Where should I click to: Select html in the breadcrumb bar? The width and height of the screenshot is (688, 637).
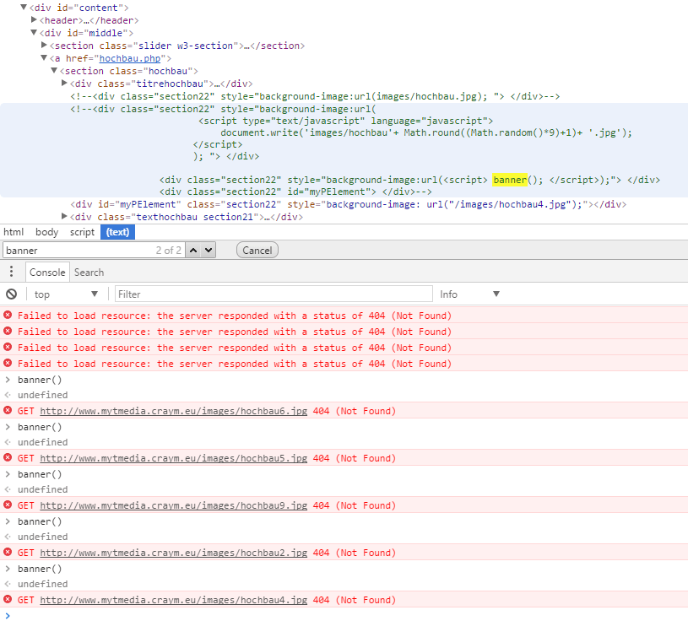[14, 232]
